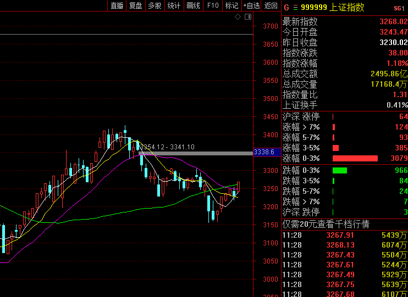Image resolution: width=408 pixels, height=297 pixels.
Task: Click the diamond icon above the chart
Action: (238, 16)
